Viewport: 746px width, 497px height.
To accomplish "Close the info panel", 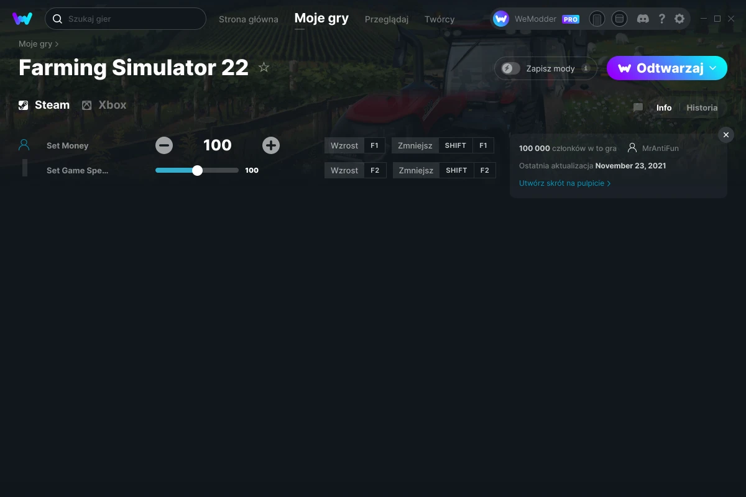I will pyautogui.click(x=725, y=135).
